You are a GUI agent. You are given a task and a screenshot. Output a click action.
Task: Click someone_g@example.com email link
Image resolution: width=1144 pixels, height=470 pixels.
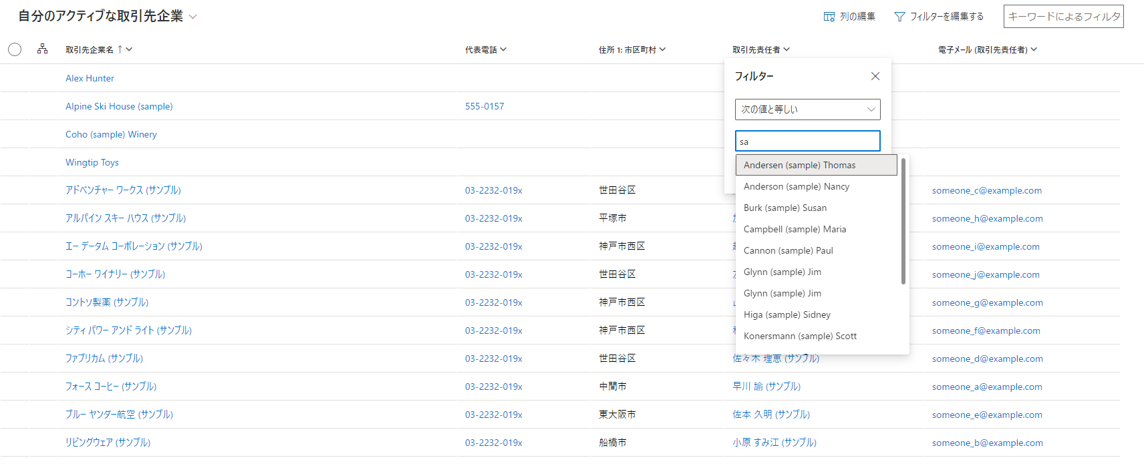(x=988, y=302)
